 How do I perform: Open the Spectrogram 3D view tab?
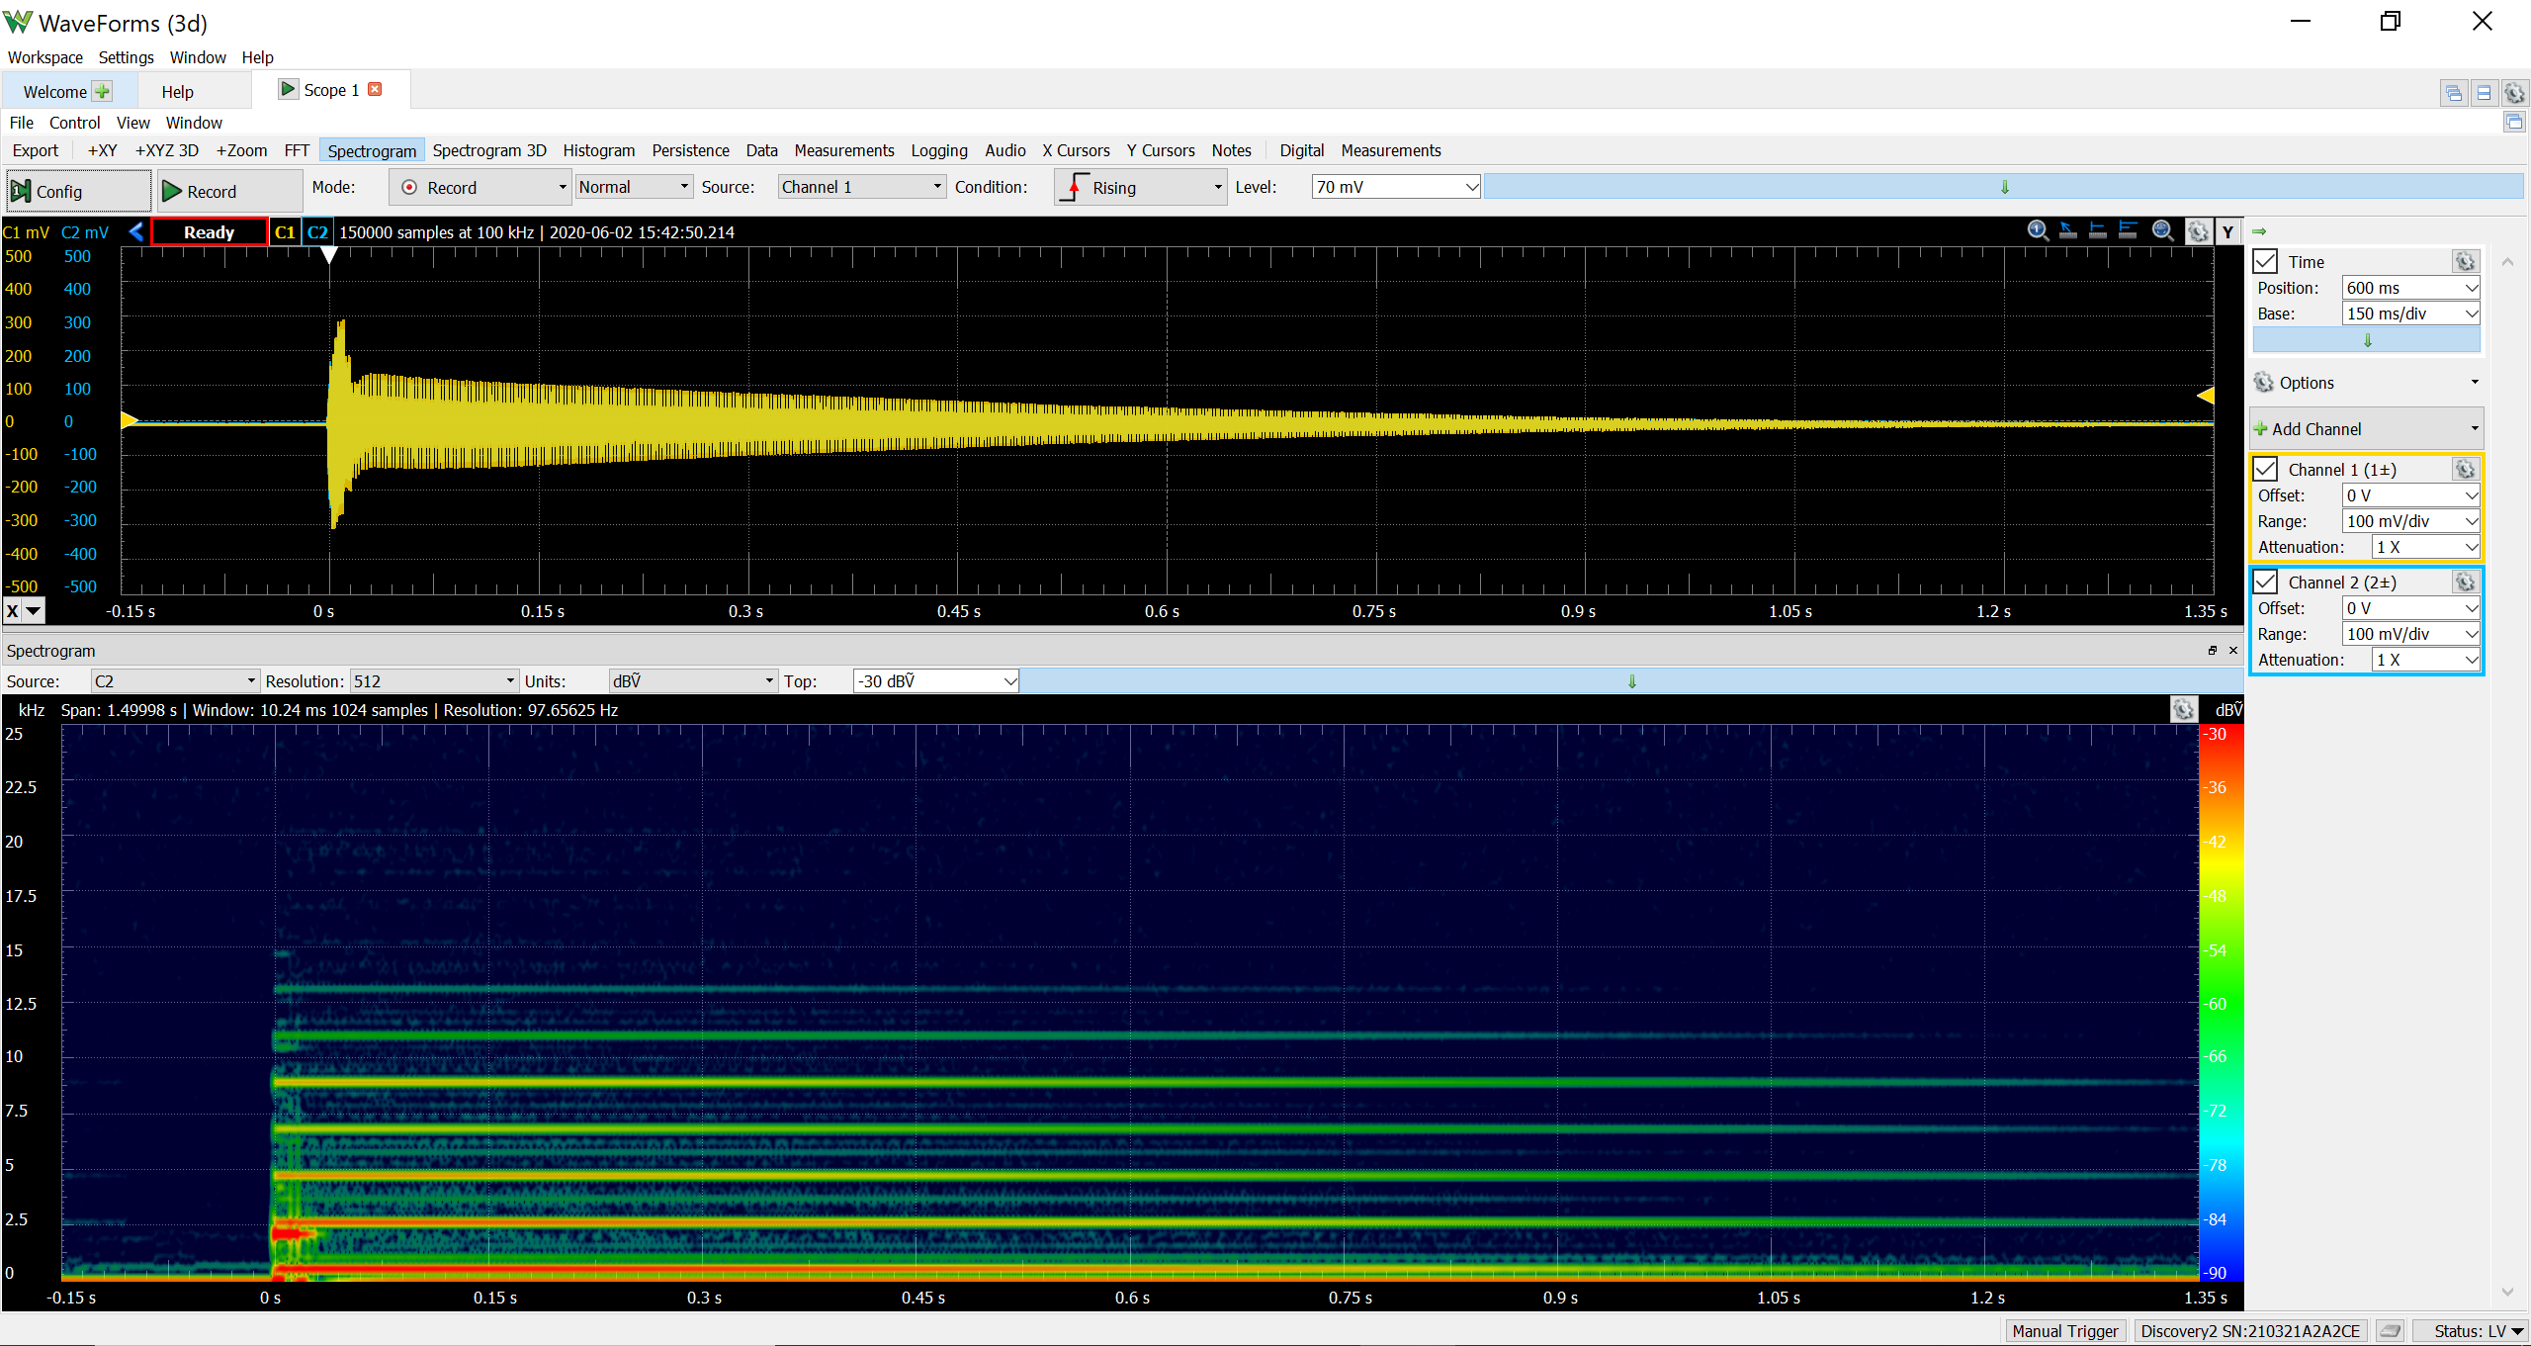coord(489,150)
